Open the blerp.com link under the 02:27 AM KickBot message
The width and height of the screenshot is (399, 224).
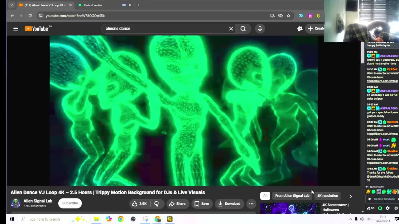tap(382, 134)
